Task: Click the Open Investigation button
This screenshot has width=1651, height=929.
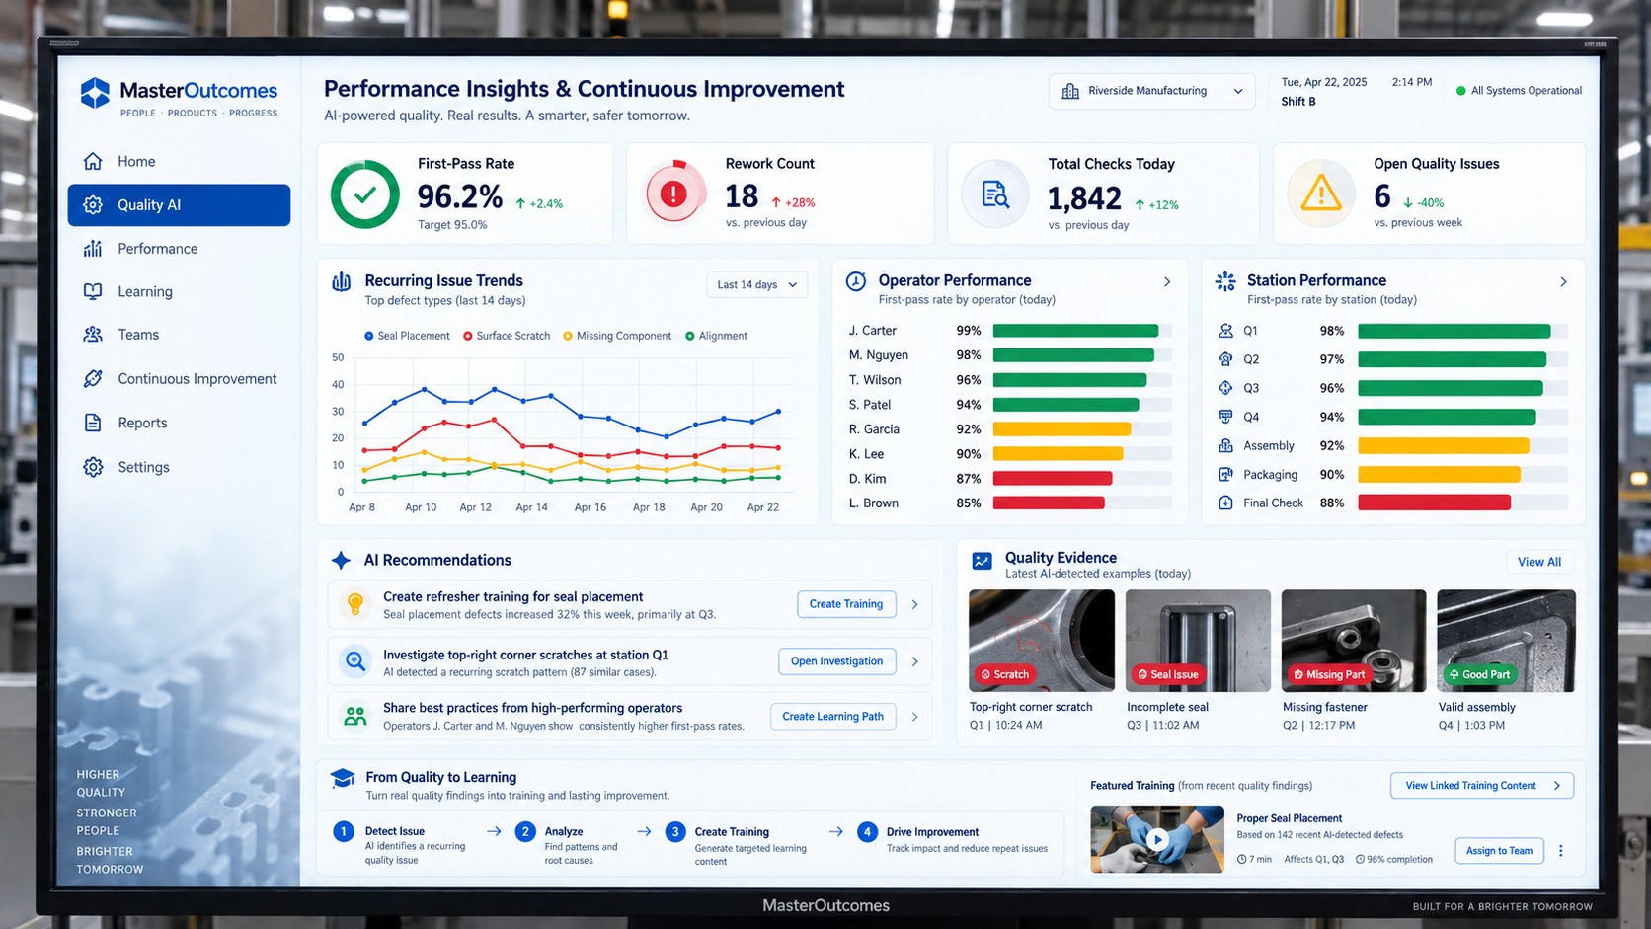Action: [836, 661]
